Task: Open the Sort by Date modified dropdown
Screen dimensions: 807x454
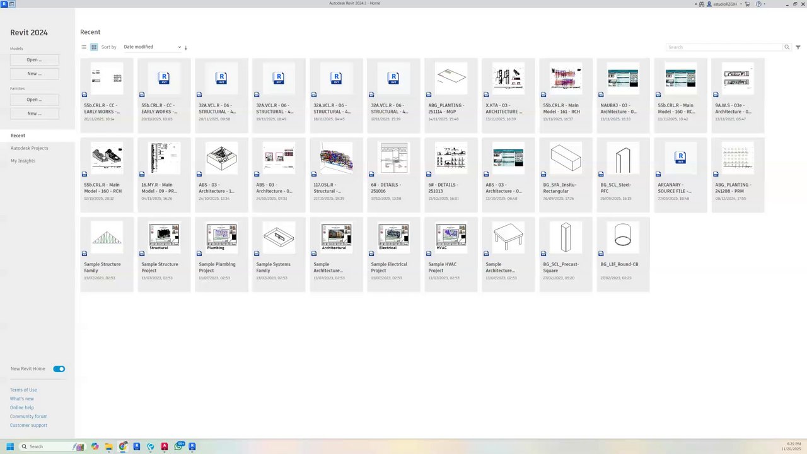Action: [x=152, y=47]
